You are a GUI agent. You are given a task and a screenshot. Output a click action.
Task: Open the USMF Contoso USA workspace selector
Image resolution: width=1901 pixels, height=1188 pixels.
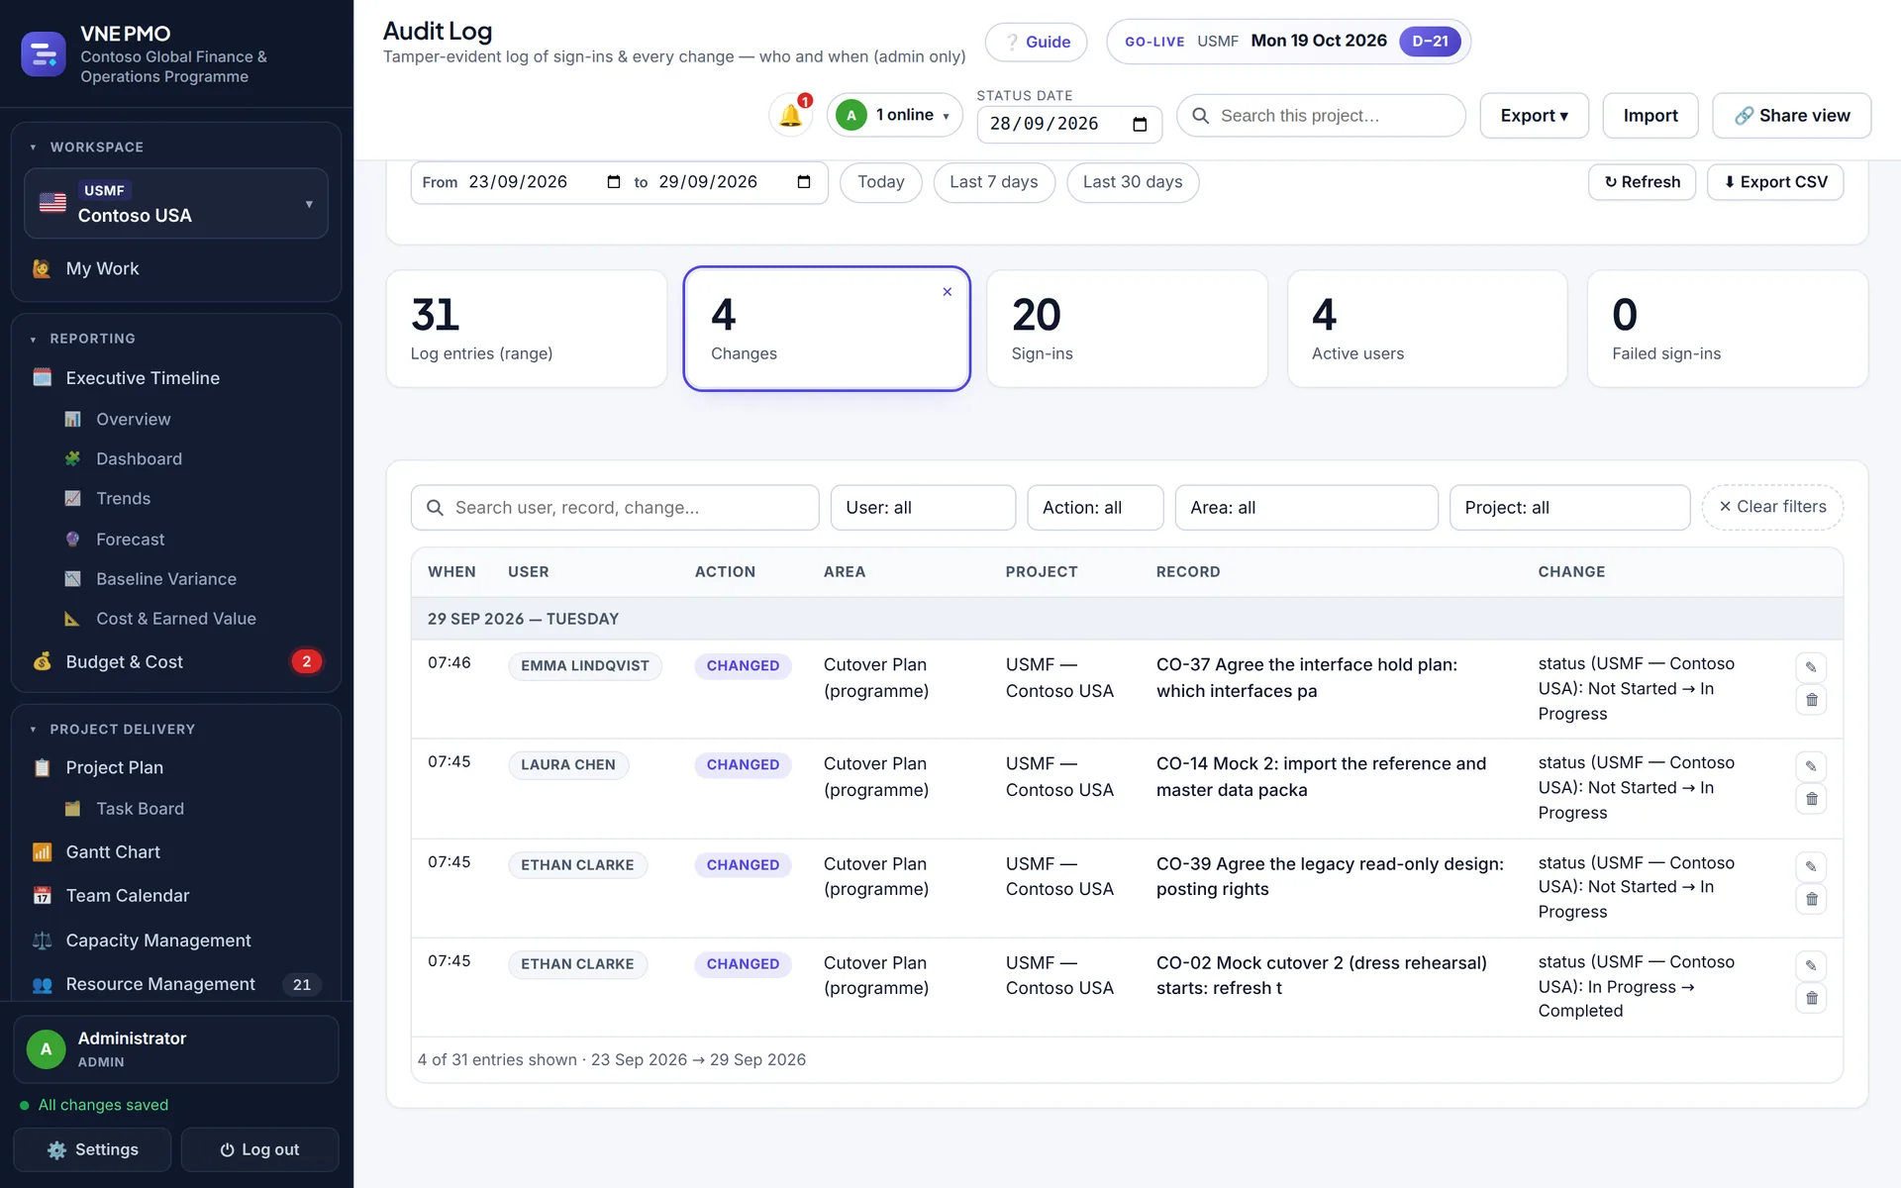click(176, 203)
